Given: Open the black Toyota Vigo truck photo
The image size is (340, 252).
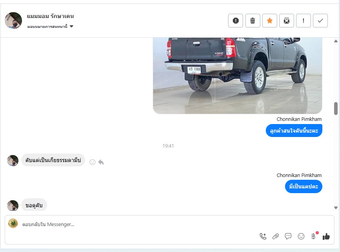Looking at the screenshot, I should point(237,75).
